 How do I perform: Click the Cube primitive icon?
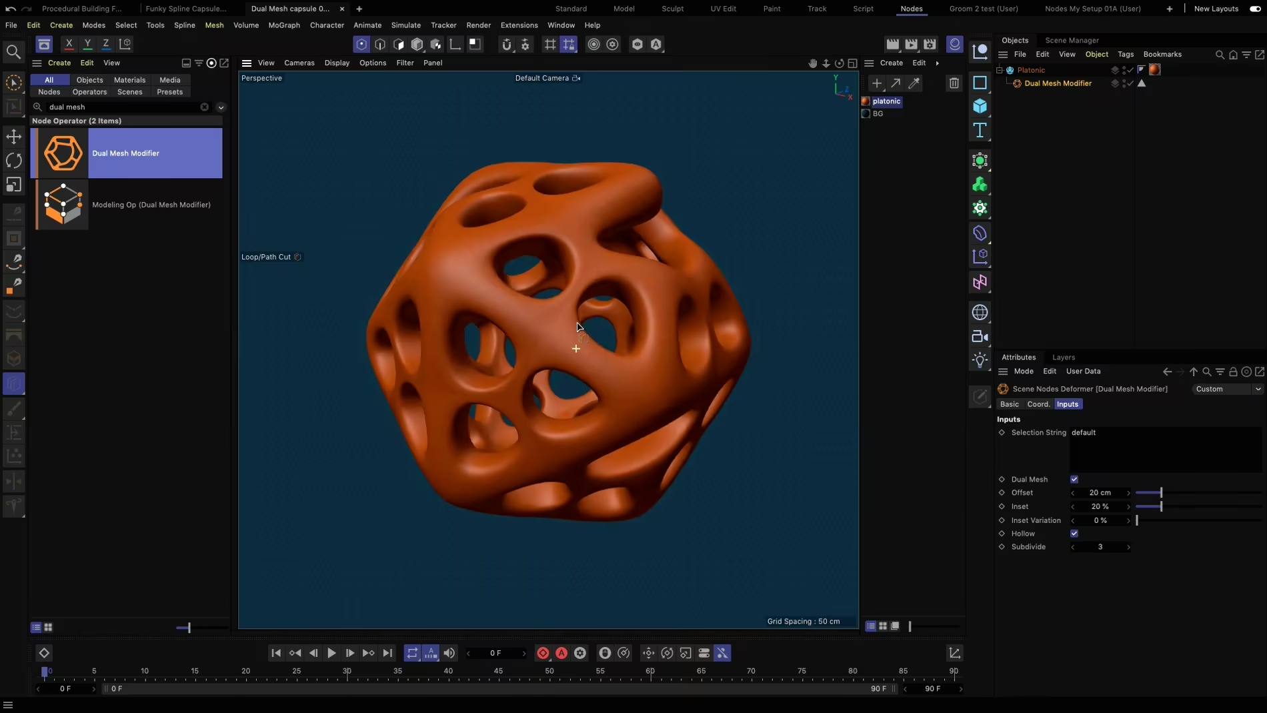click(x=980, y=106)
